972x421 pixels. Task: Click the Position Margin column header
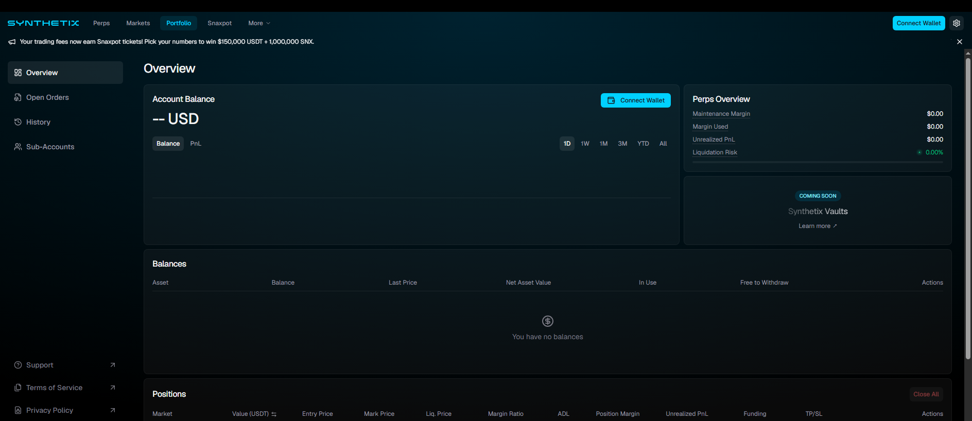(x=617, y=414)
